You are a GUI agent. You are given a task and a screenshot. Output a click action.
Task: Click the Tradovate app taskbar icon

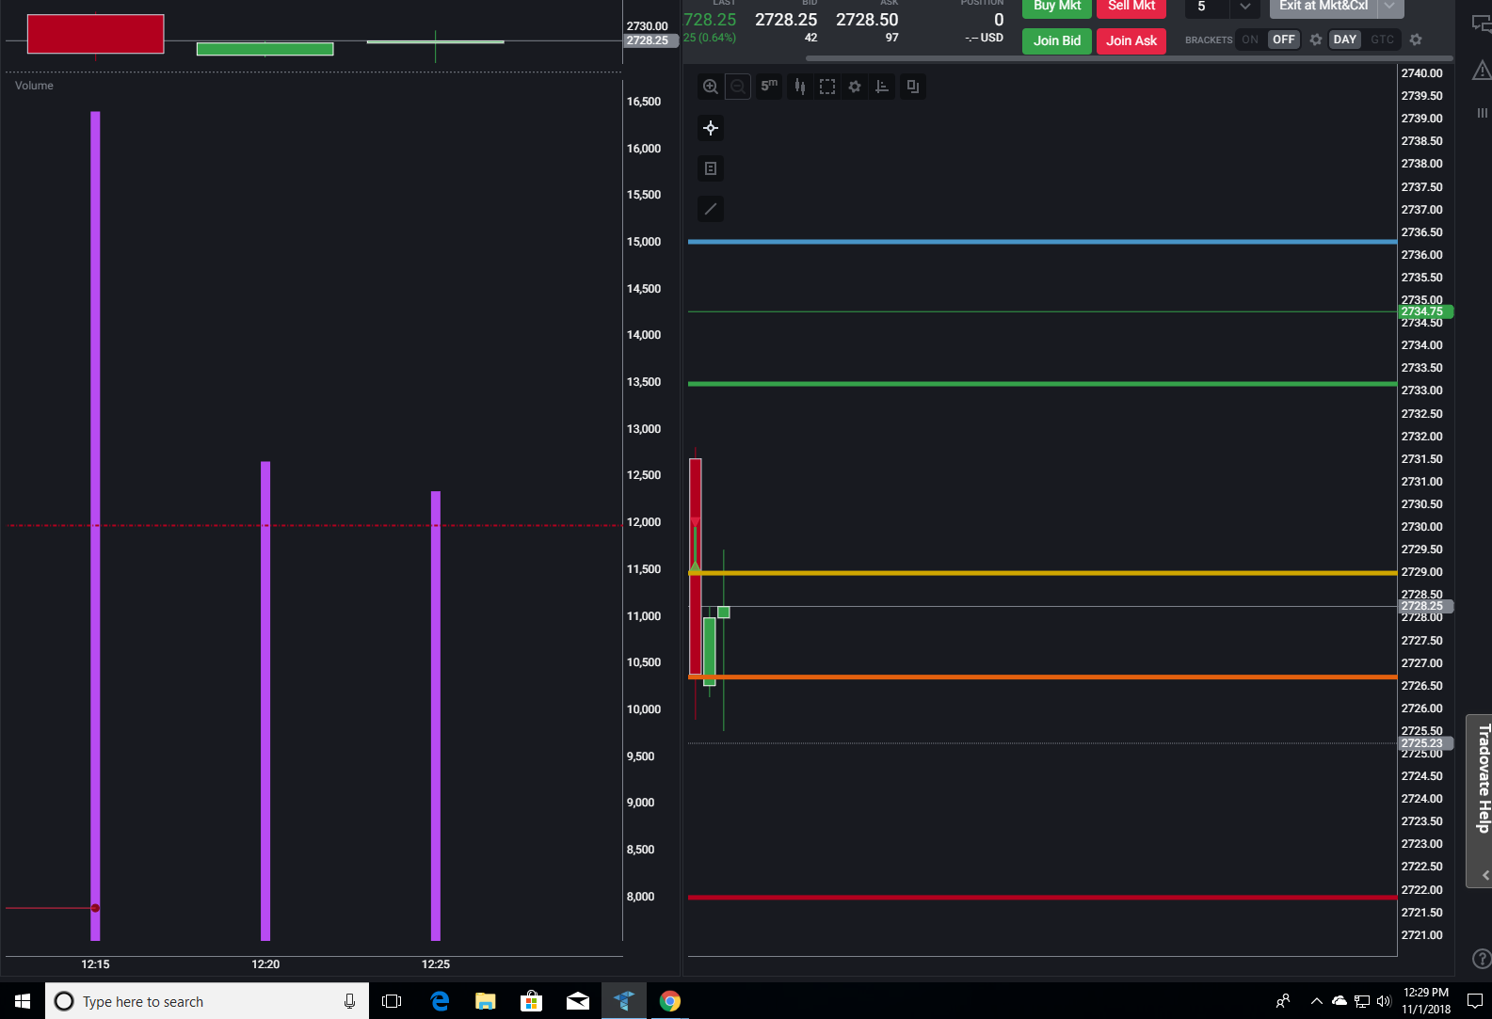624,1001
